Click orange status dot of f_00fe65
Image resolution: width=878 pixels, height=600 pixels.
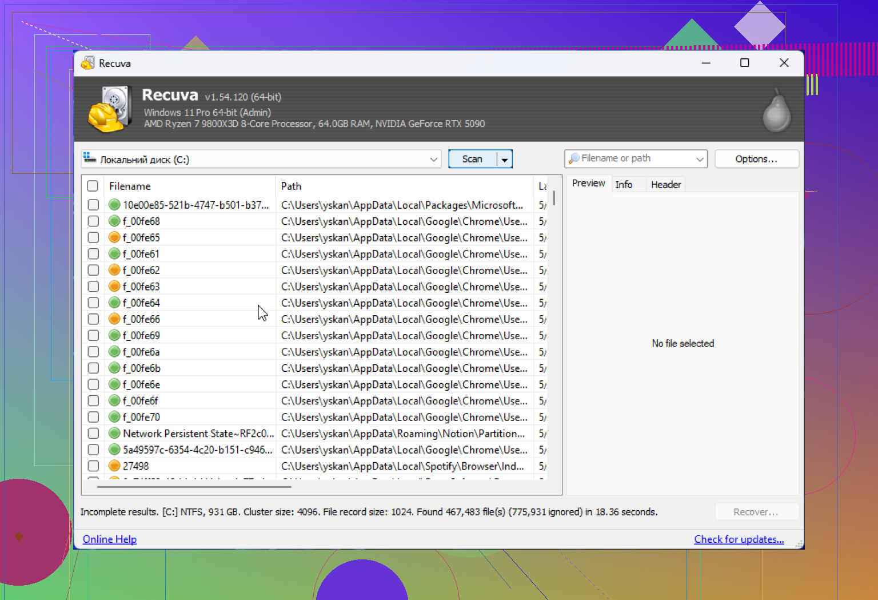coord(114,237)
